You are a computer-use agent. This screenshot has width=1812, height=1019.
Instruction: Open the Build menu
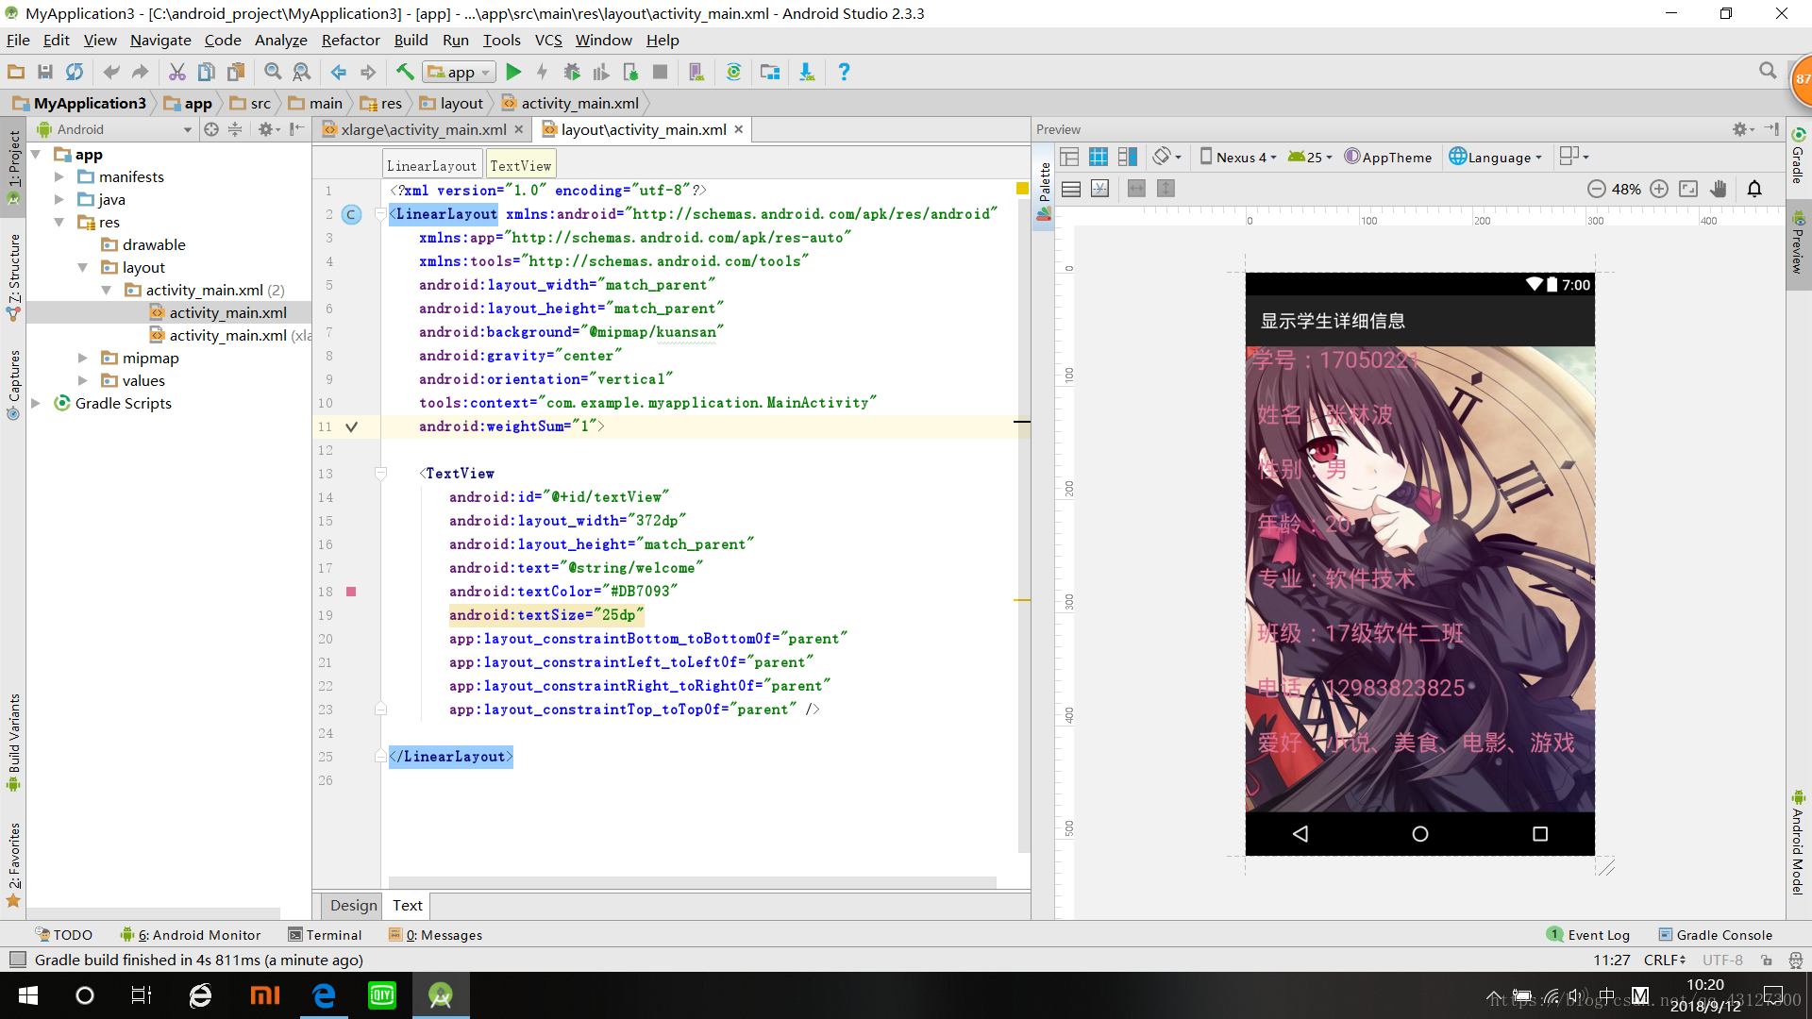[411, 40]
